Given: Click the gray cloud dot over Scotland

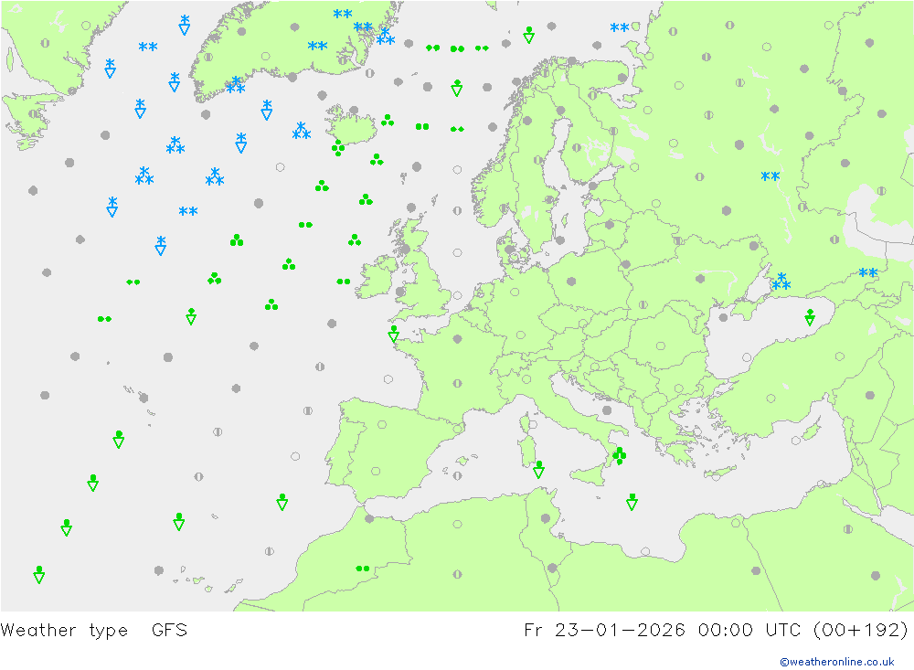Looking at the screenshot, I should pyautogui.click(x=406, y=249).
